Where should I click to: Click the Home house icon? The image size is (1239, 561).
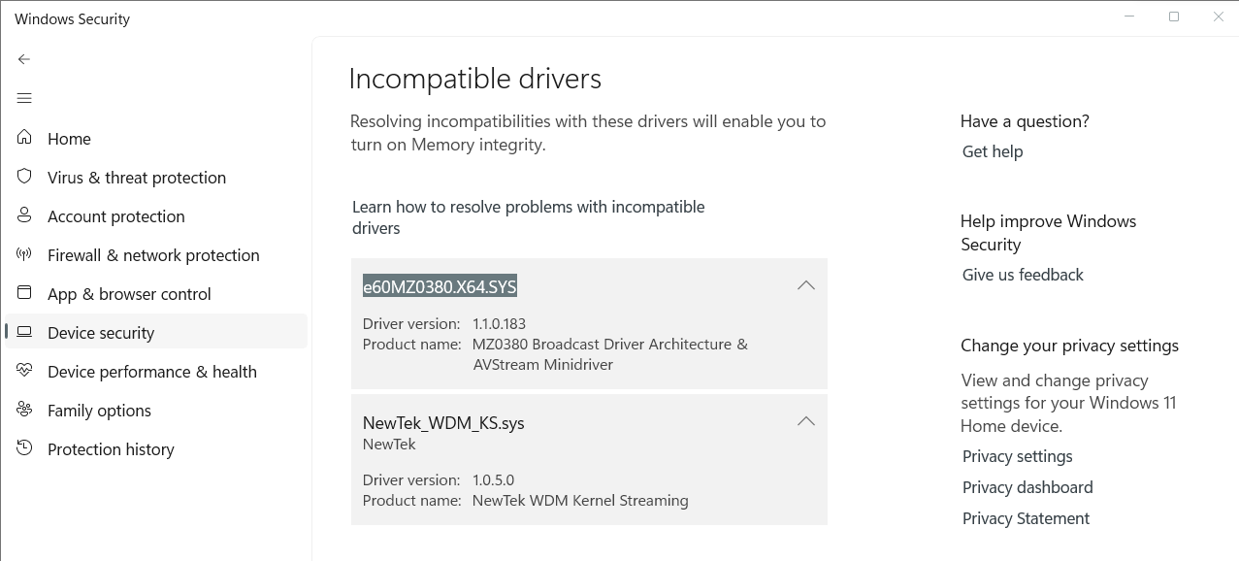point(24,138)
